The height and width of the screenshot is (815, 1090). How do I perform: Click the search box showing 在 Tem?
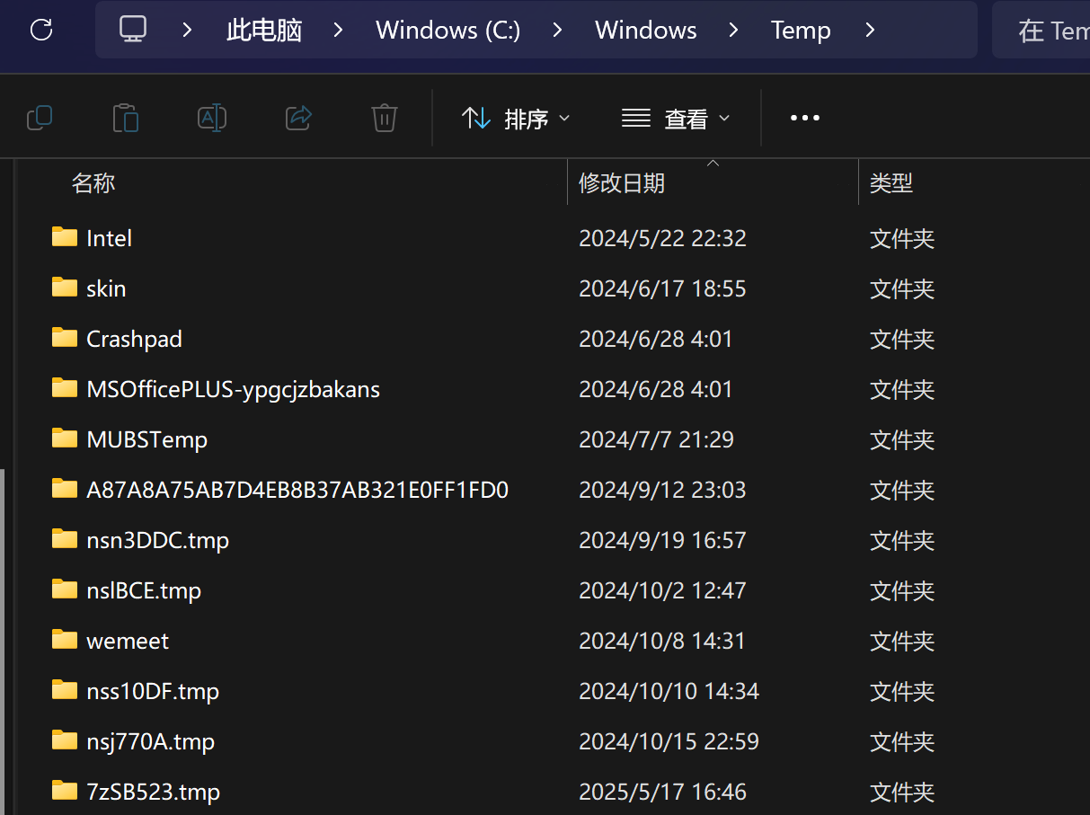[x=1056, y=30]
